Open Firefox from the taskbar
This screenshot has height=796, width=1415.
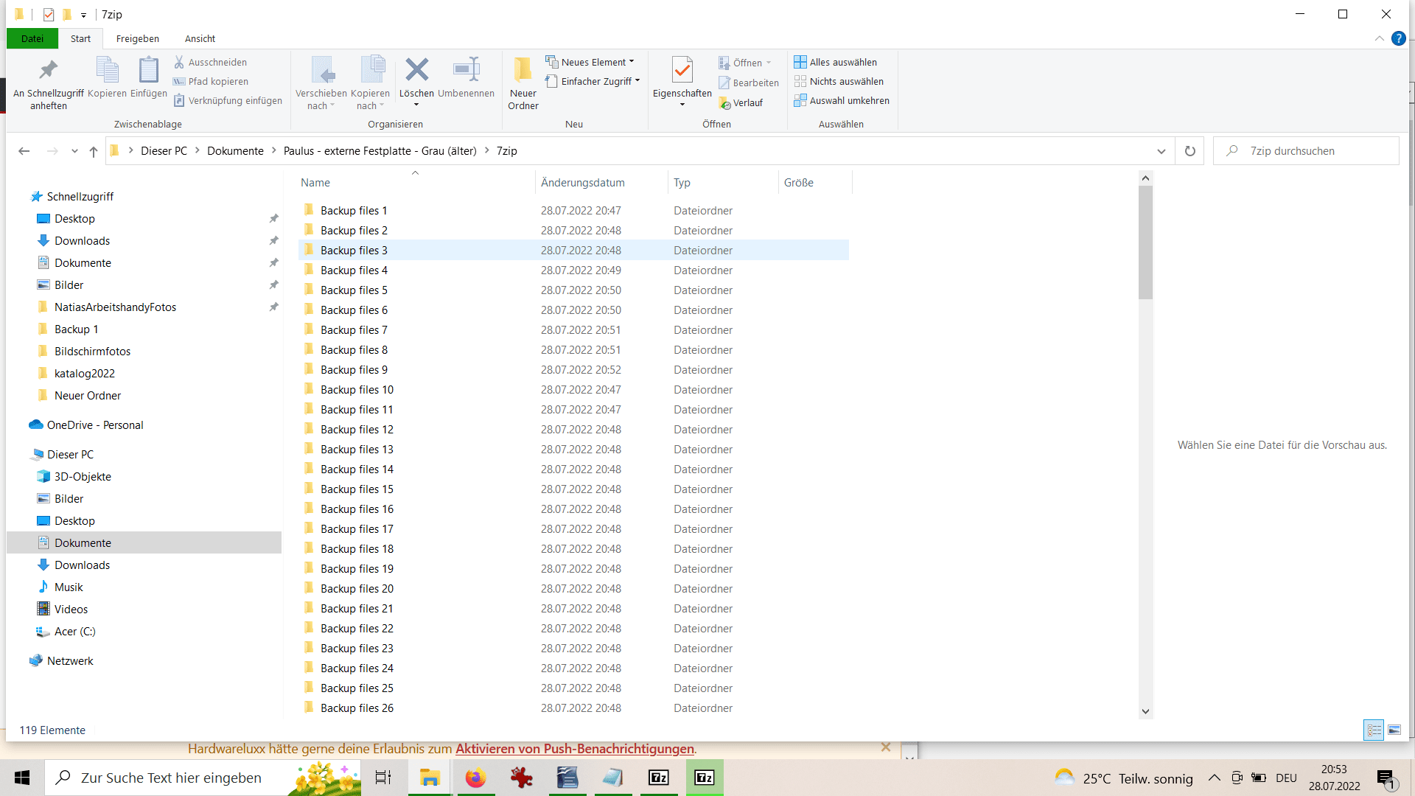coord(475,778)
